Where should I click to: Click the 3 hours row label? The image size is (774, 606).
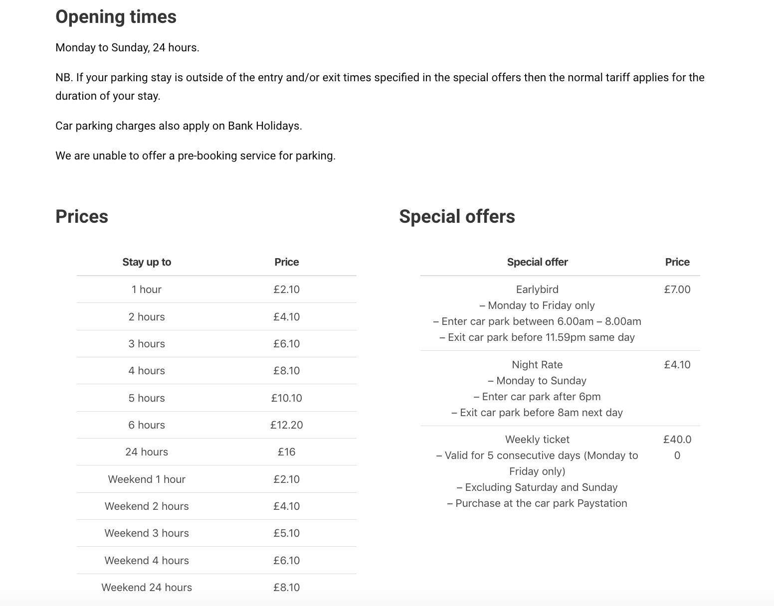147,344
